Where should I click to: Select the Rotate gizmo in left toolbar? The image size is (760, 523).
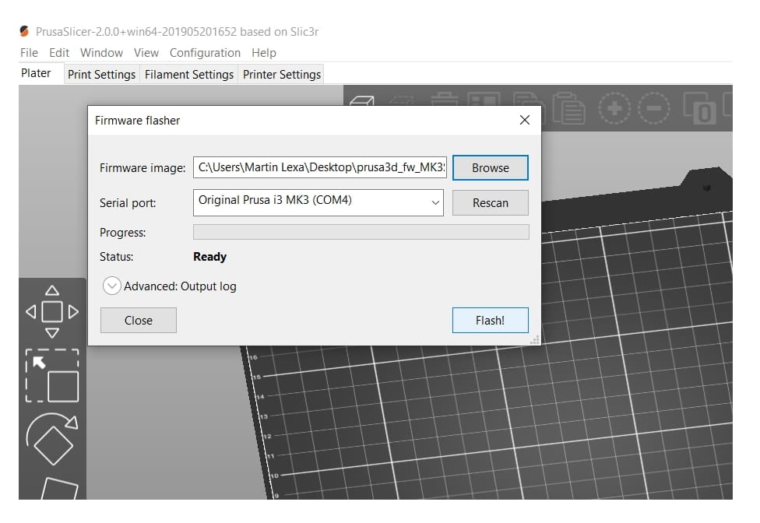pyautogui.click(x=52, y=439)
